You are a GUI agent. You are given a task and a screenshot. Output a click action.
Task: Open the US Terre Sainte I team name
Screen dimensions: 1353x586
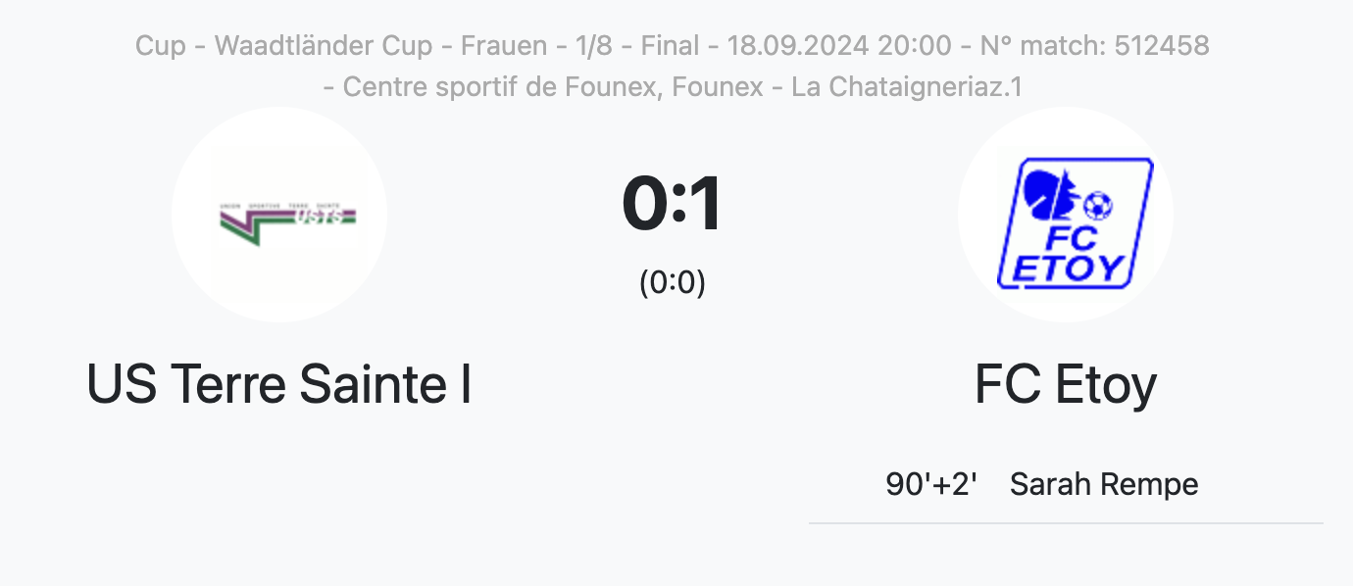coord(279,383)
